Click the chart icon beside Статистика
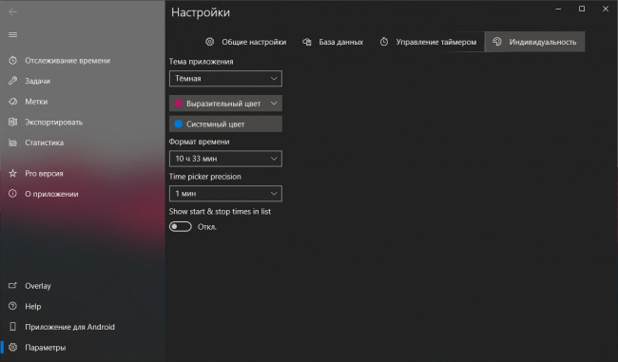 click(12, 143)
